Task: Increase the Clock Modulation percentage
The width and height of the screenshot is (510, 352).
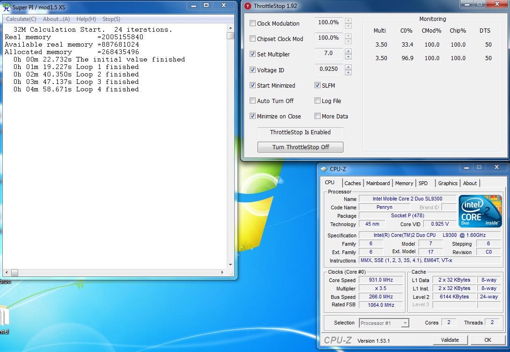Action: pos(348,20)
